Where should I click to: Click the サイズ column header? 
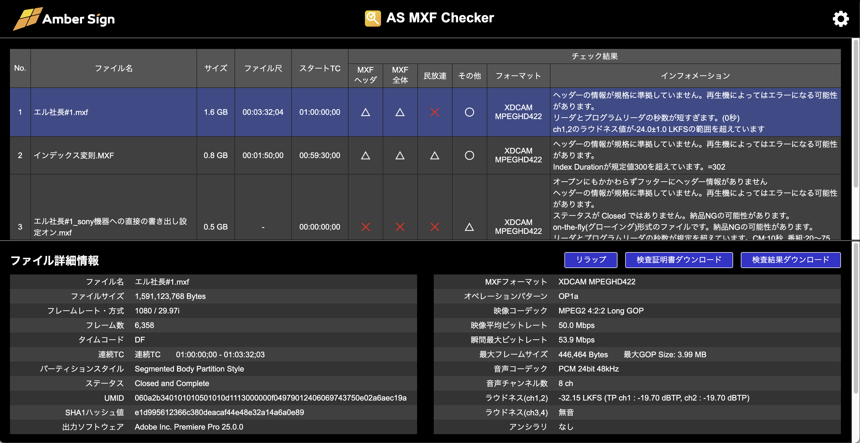[x=215, y=69]
